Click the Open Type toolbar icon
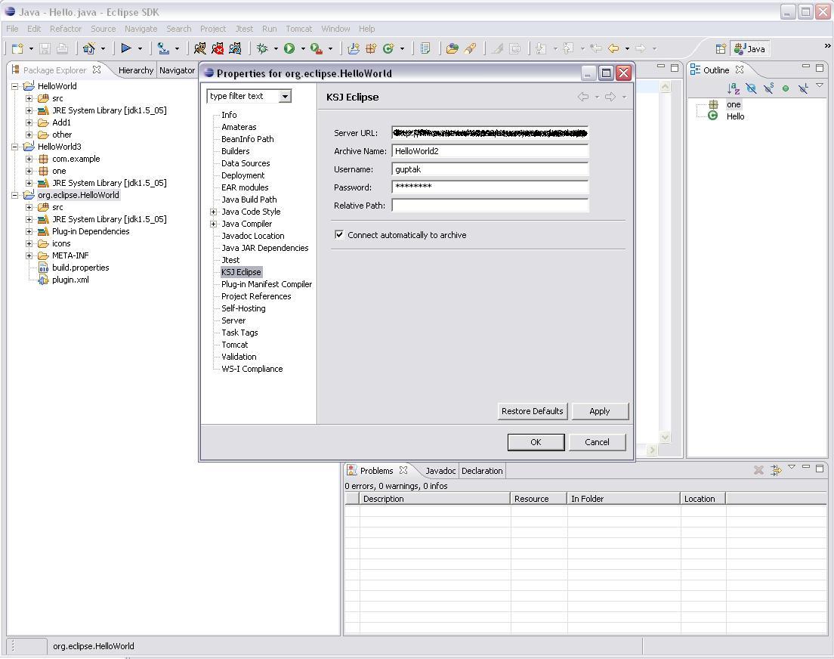Screen dimensions: 834x659 pos(452,48)
